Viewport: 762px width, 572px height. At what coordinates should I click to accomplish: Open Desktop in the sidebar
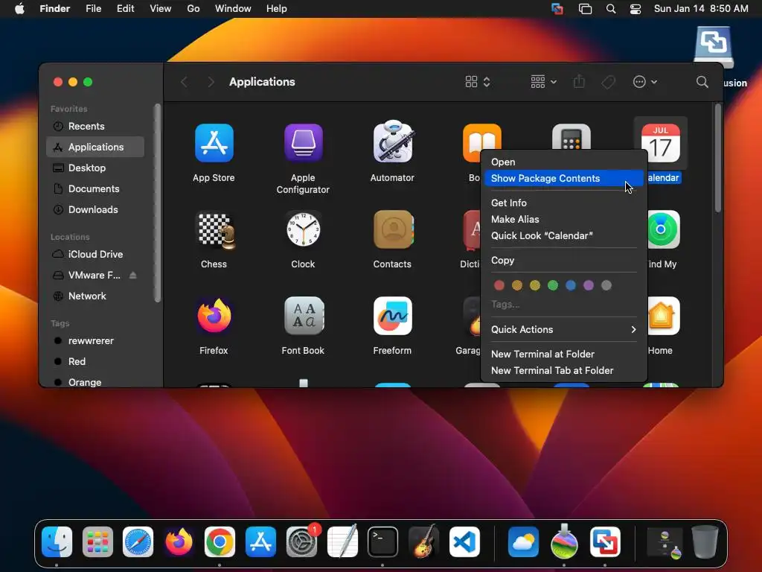[x=95, y=168]
